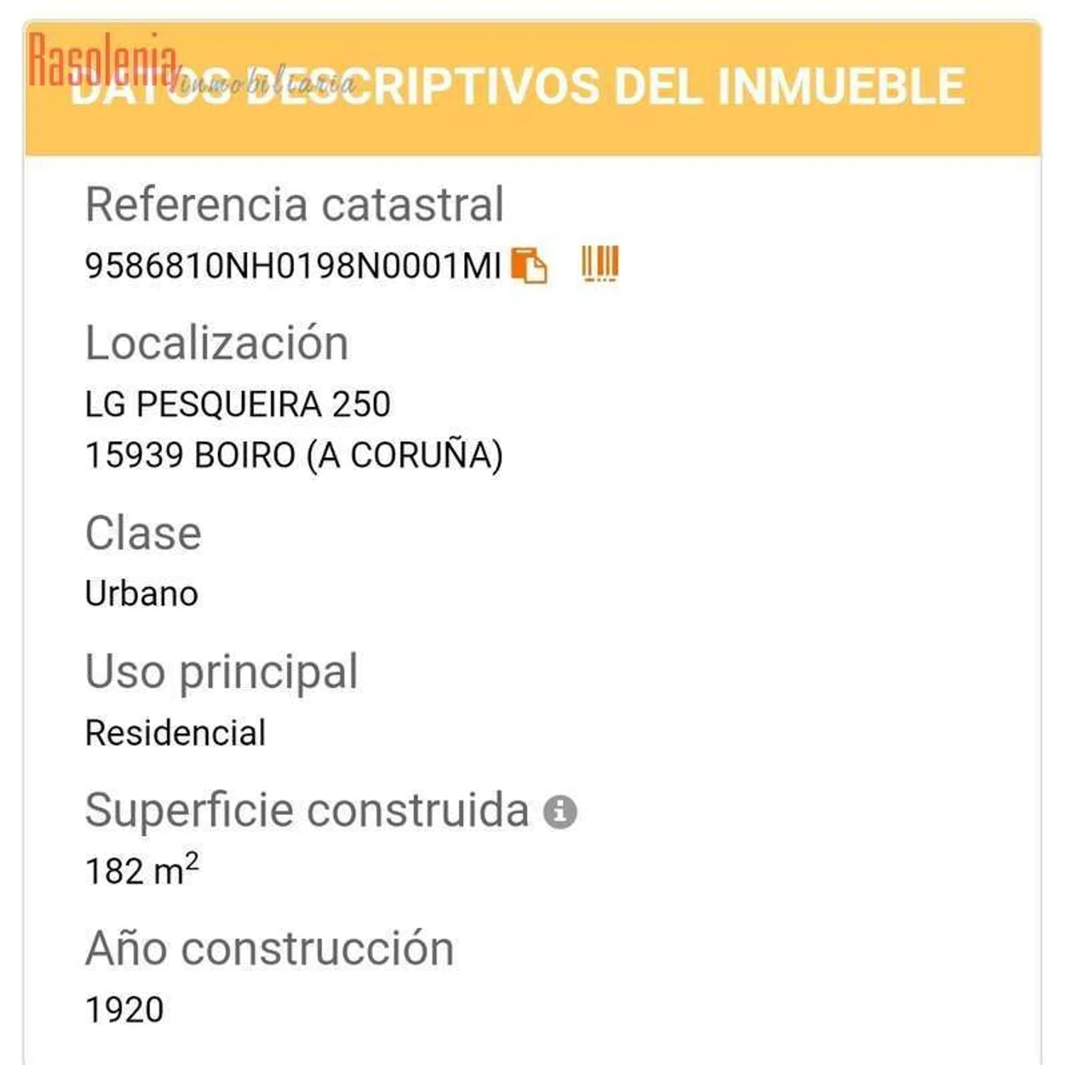Click the town name BOIRO (A CORUÑA)
The height and width of the screenshot is (1065, 1067).
[x=348, y=455]
